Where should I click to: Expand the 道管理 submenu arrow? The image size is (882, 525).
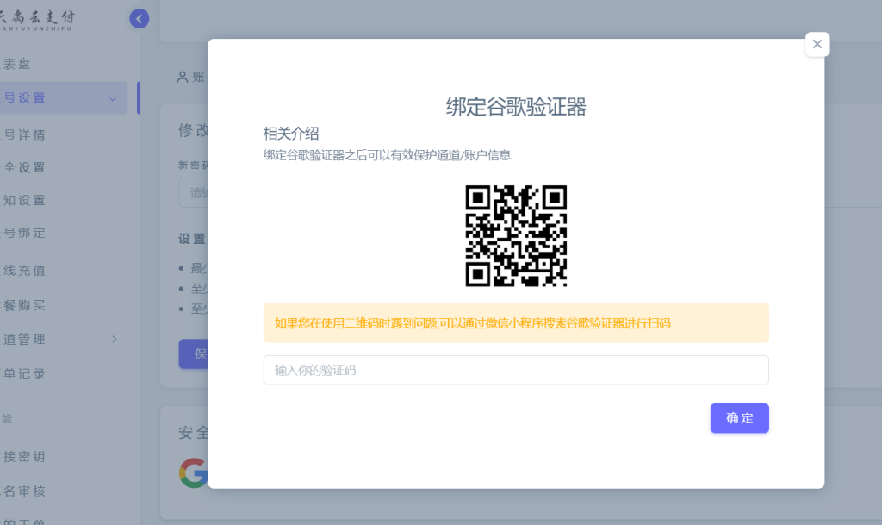click(x=115, y=339)
